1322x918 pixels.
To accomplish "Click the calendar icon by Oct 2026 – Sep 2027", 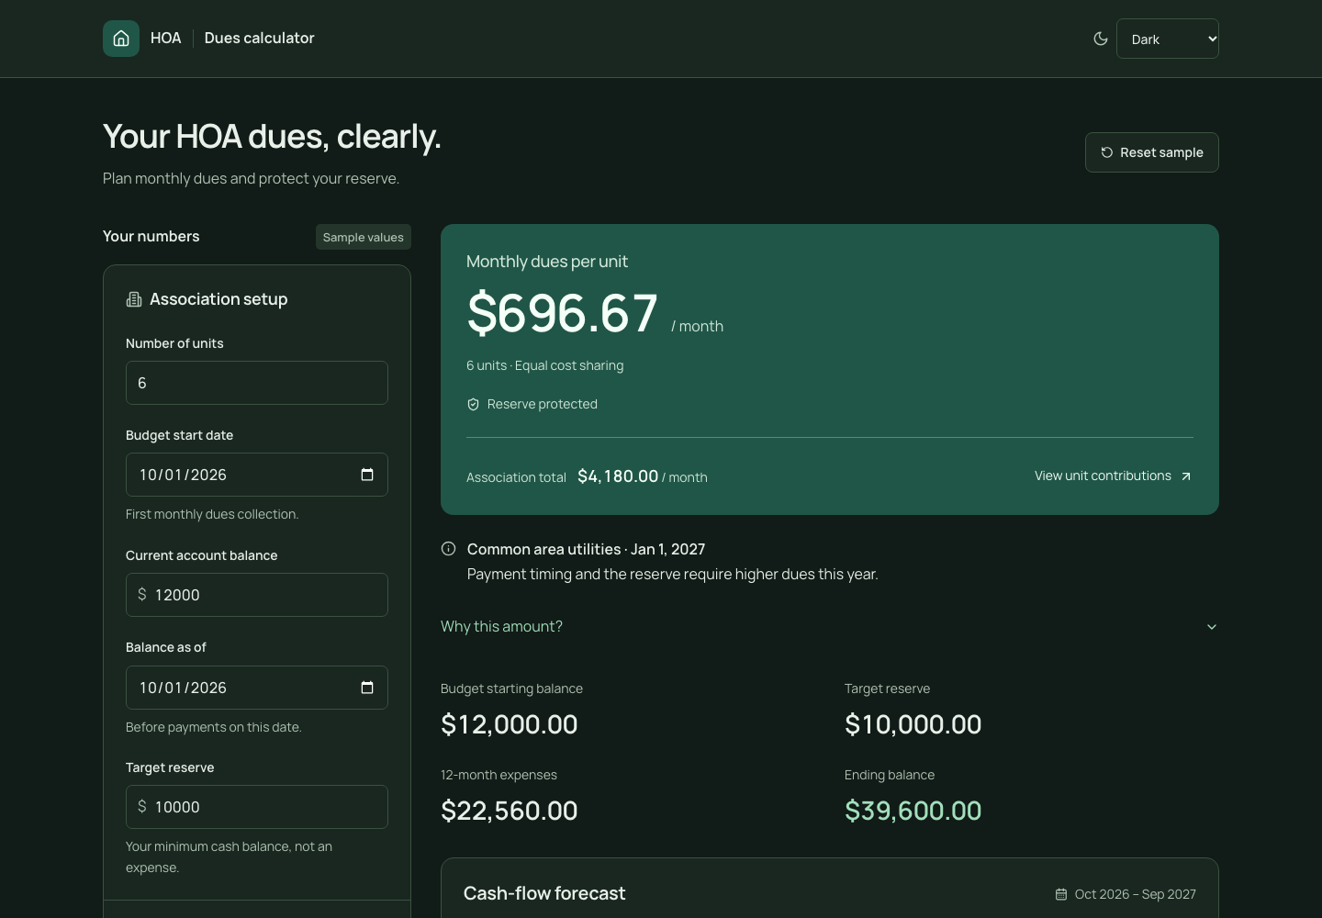I will [1061, 894].
